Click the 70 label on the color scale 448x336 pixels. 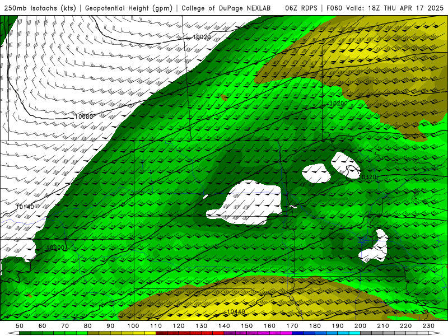[x=65, y=326]
